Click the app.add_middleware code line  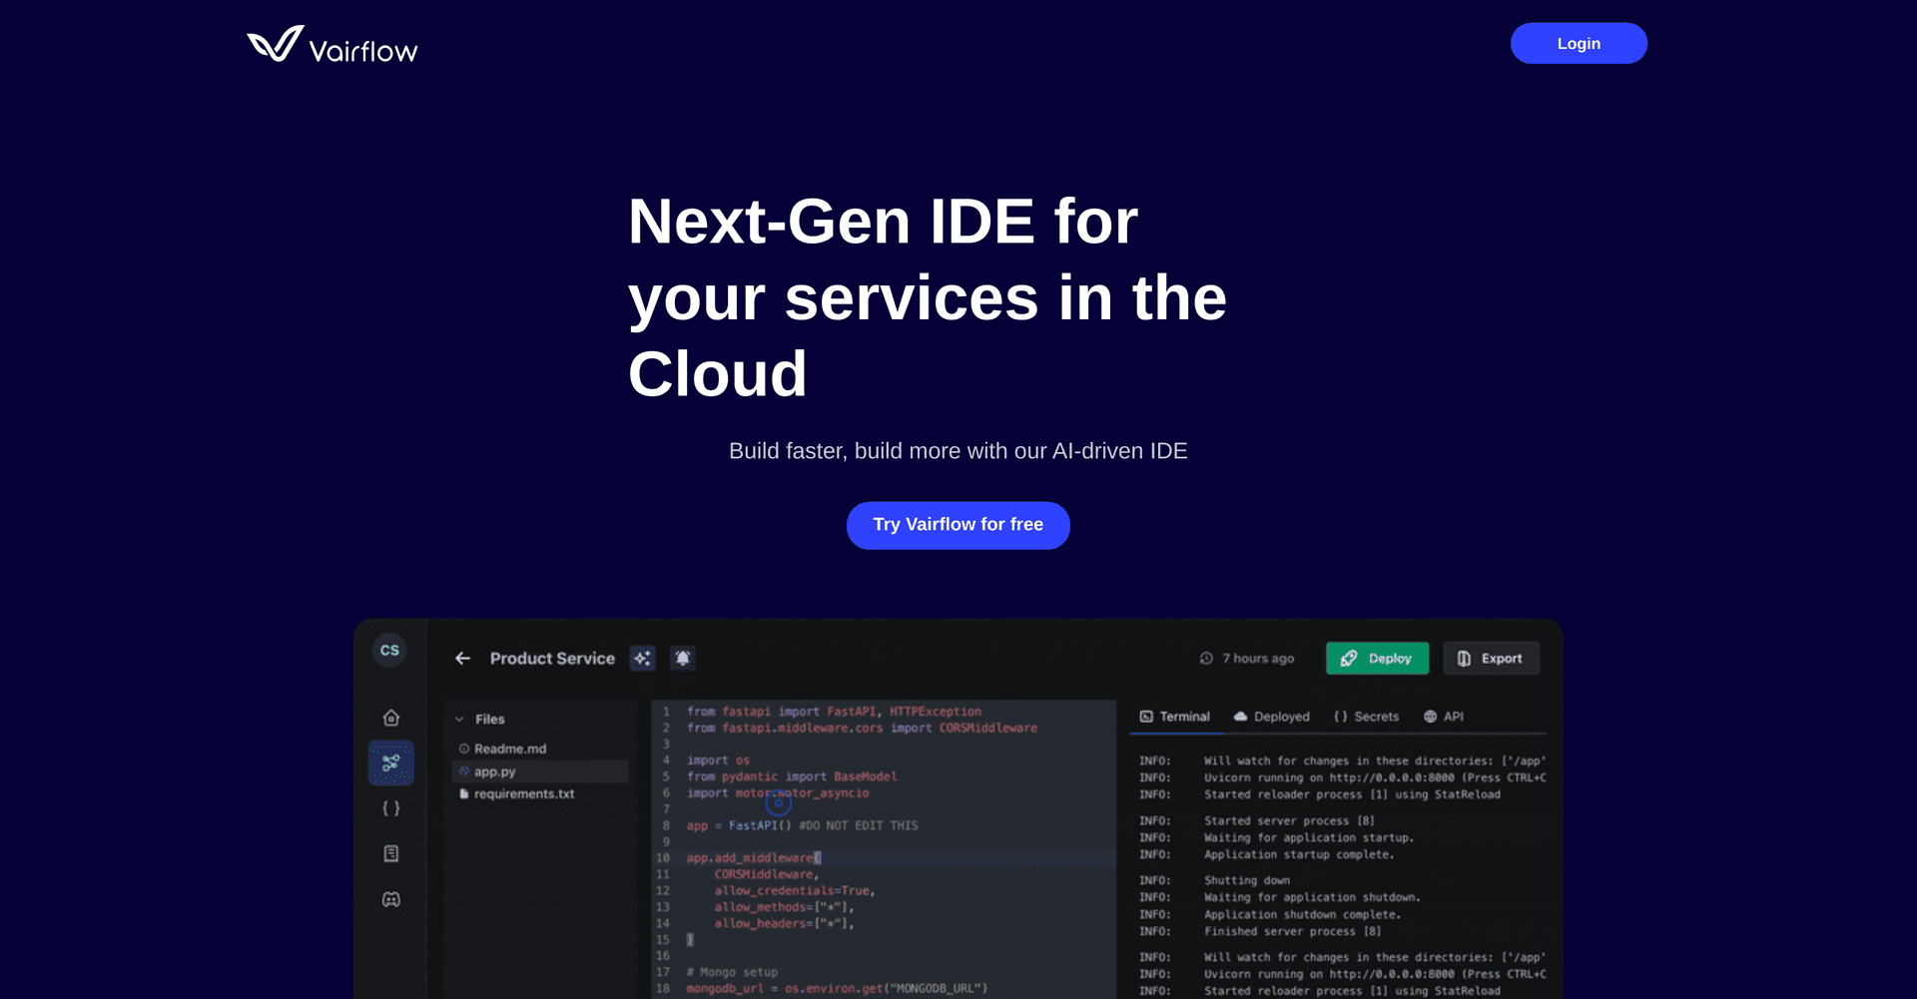754,858
